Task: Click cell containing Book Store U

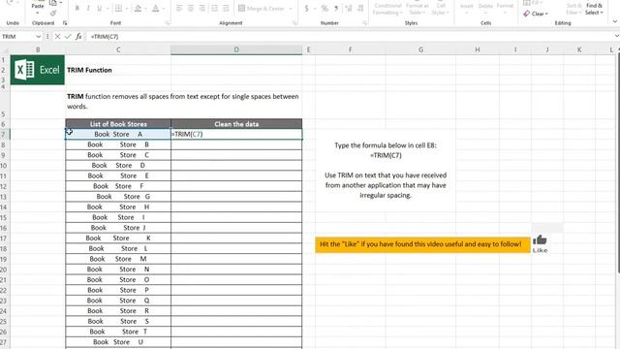Action: click(x=118, y=342)
